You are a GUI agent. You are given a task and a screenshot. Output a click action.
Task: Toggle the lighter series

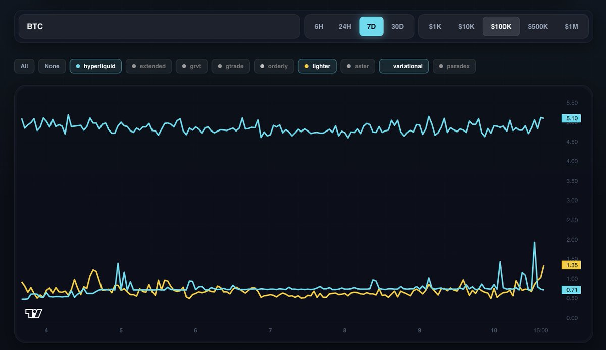pyautogui.click(x=317, y=66)
